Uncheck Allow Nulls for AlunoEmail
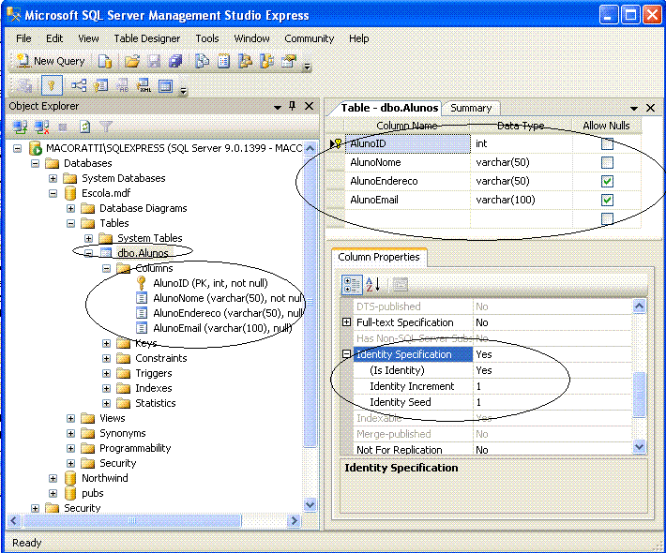666x553 pixels. tap(607, 200)
